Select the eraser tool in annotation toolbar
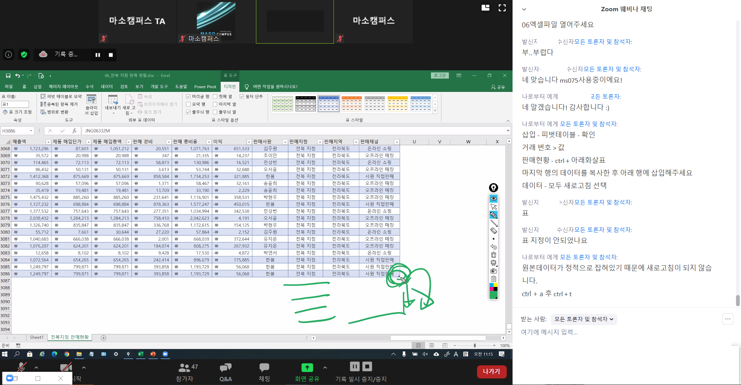 point(494,231)
